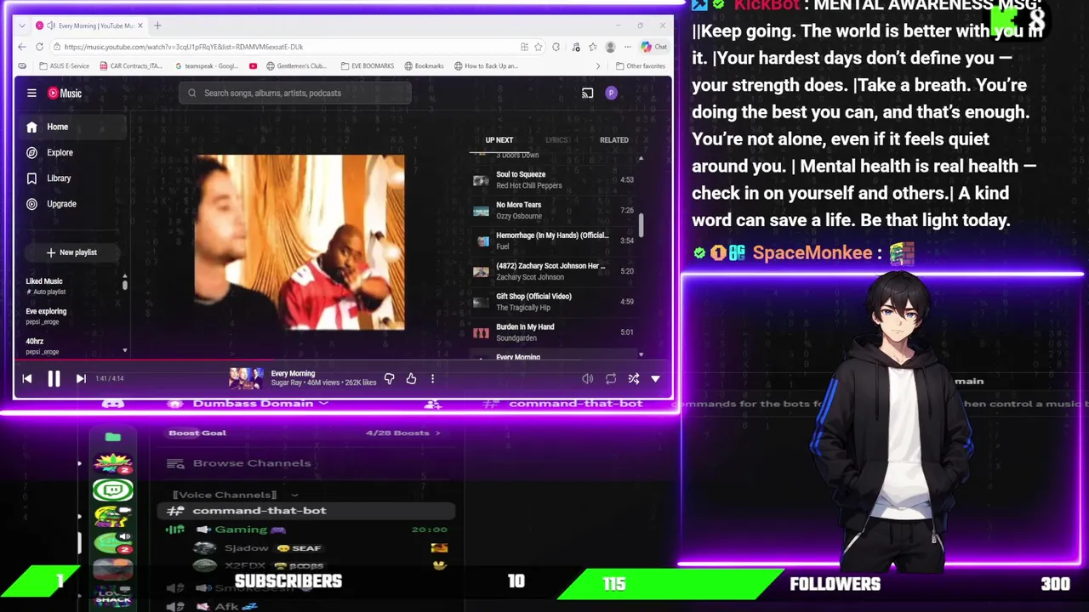Viewport: 1089px width, 612px height.
Task: Focus the search songs, albums, artists field
Action: coord(295,93)
